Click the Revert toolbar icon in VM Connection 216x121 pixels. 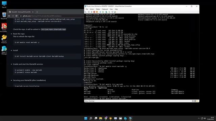tap(109, 12)
